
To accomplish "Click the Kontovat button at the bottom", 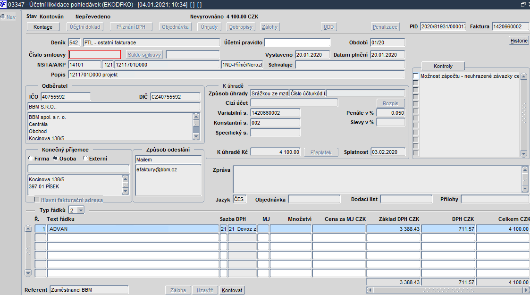I will click(232, 290).
